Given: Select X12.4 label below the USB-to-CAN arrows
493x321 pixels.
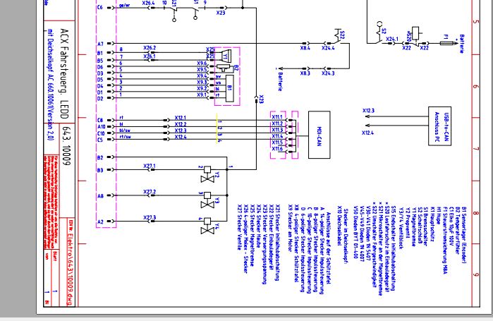Looking at the screenshot, I should pyautogui.click(x=367, y=133).
